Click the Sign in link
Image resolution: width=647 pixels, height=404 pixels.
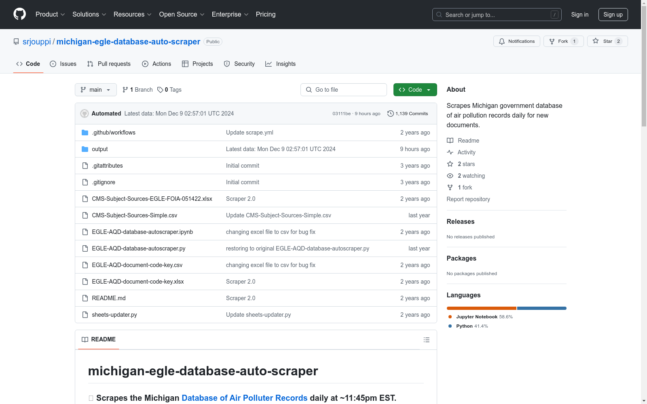click(x=580, y=15)
